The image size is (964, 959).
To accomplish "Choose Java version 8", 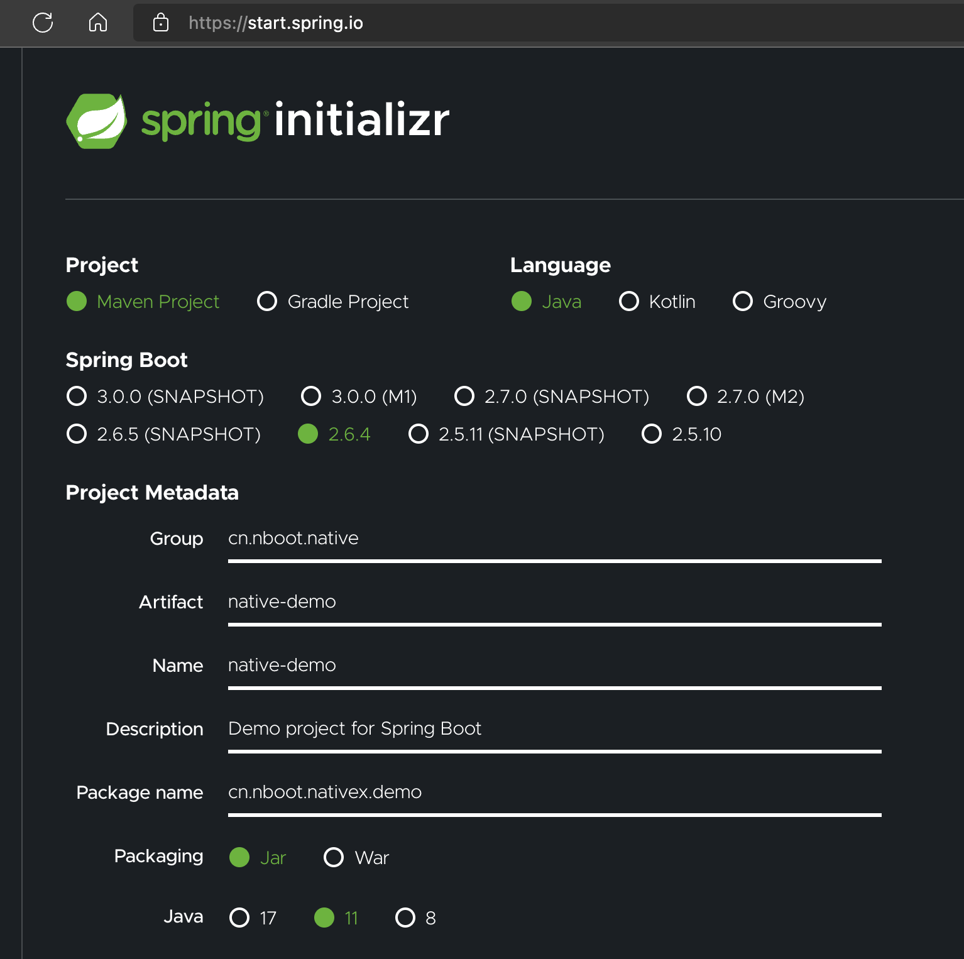I will (x=405, y=918).
